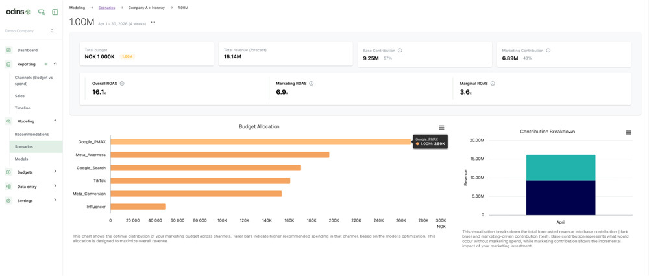The image size is (649, 276).
Task: Collapse the Reporting section in the sidebar
Action: pyautogui.click(x=55, y=64)
